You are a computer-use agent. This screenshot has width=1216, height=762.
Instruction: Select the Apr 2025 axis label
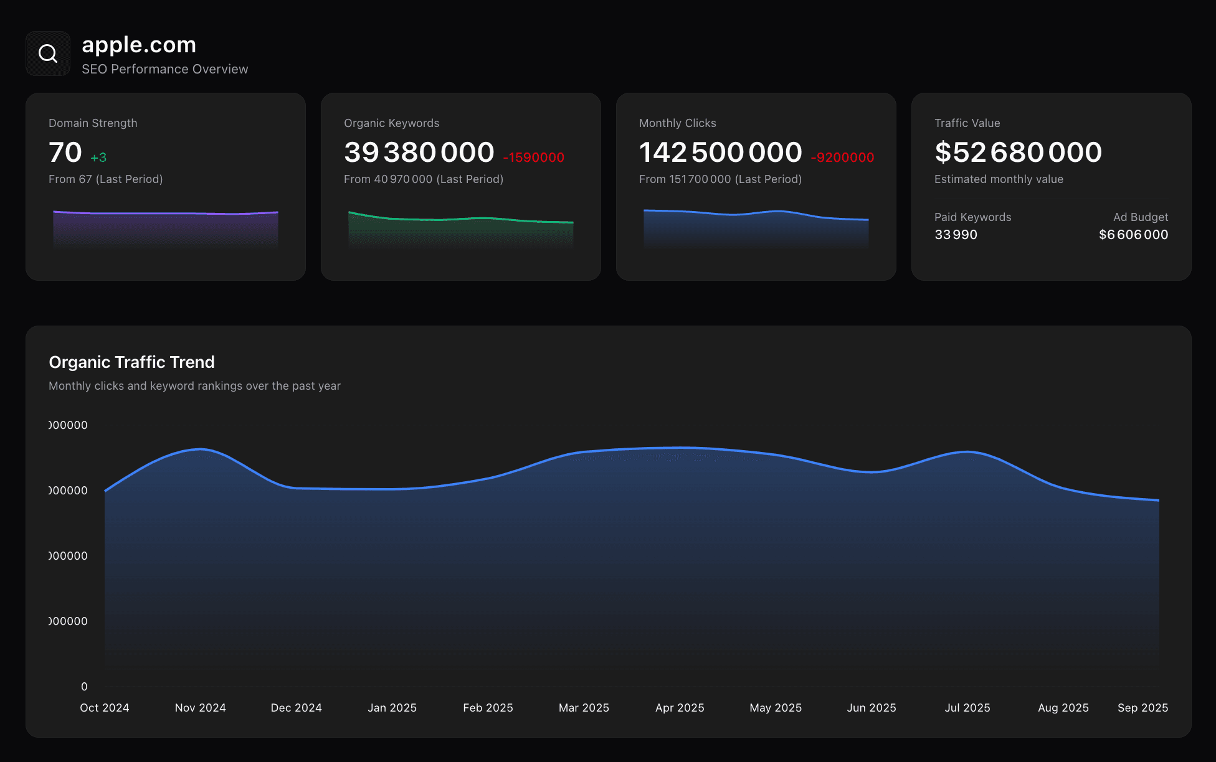pyautogui.click(x=679, y=708)
